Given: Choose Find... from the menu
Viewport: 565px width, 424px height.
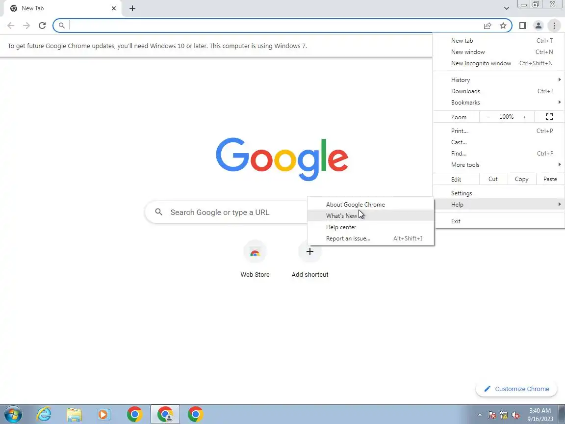Looking at the screenshot, I should (499, 154).
